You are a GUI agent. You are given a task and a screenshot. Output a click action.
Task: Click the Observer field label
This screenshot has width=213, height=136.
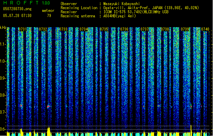pos(69,4)
